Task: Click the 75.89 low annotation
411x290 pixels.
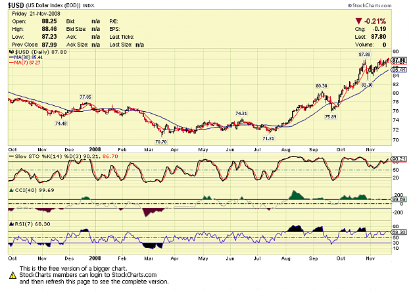Action: pyautogui.click(x=331, y=116)
